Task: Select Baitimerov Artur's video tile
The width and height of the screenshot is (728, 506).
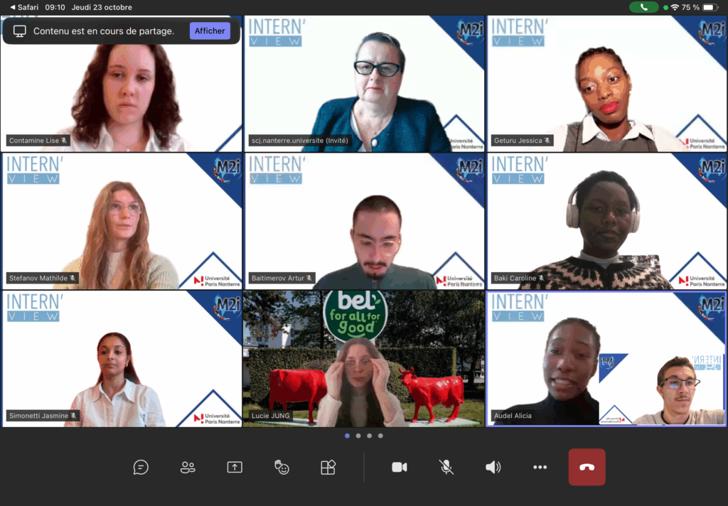Action: tap(363, 221)
